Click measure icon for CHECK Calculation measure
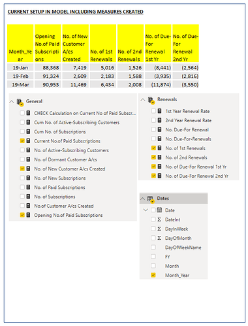Image resolution: width=248 pixels, height=326 pixels. (x=28, y=113)
